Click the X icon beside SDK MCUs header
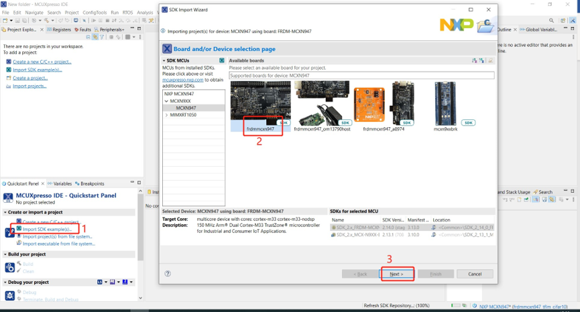580x312 pixels. click(x=221, y=60)
